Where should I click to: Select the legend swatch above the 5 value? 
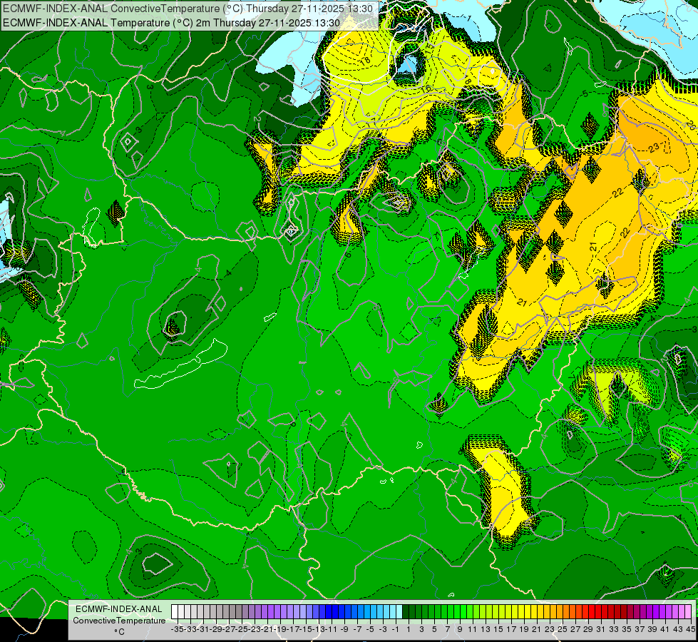(431, 612)
